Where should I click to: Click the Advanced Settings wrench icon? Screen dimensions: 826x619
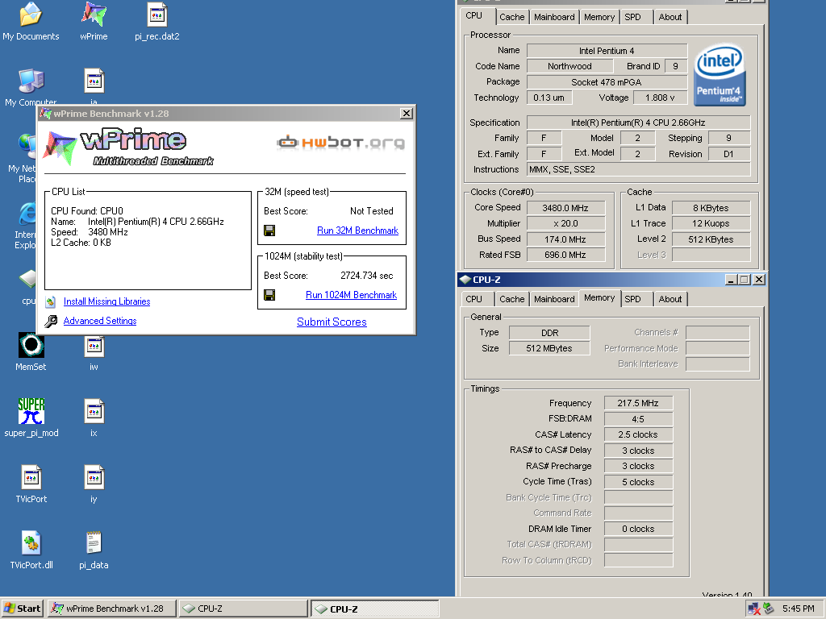(51, 321)
